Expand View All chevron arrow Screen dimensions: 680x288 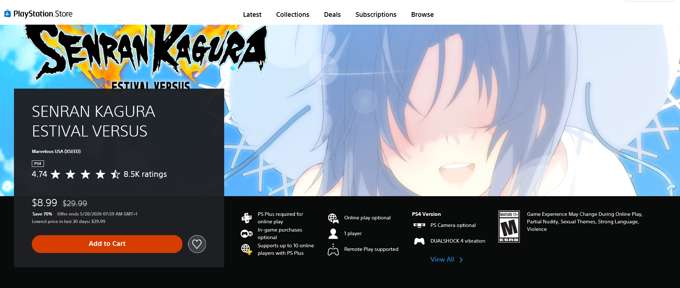[x=461, y=260]
